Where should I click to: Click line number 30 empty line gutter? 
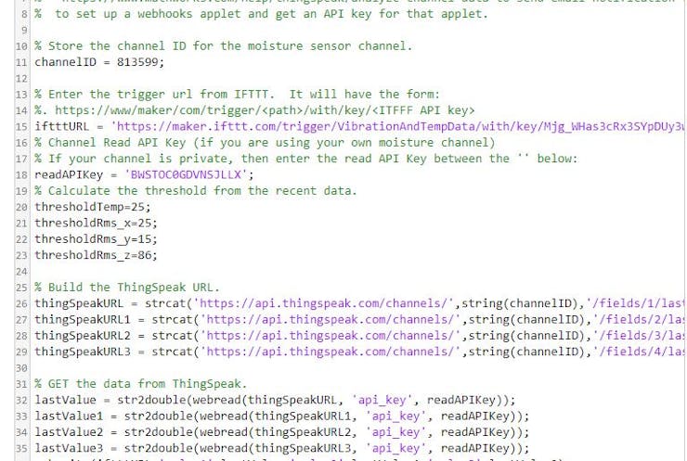pyautogui.click(x=21, y=368)
